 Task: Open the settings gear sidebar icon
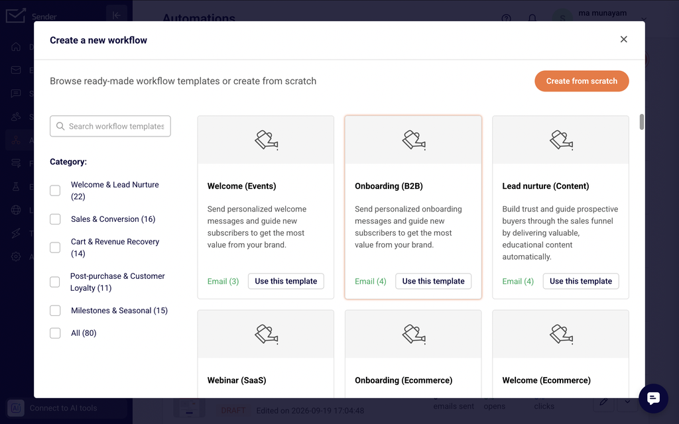(16, 256)
